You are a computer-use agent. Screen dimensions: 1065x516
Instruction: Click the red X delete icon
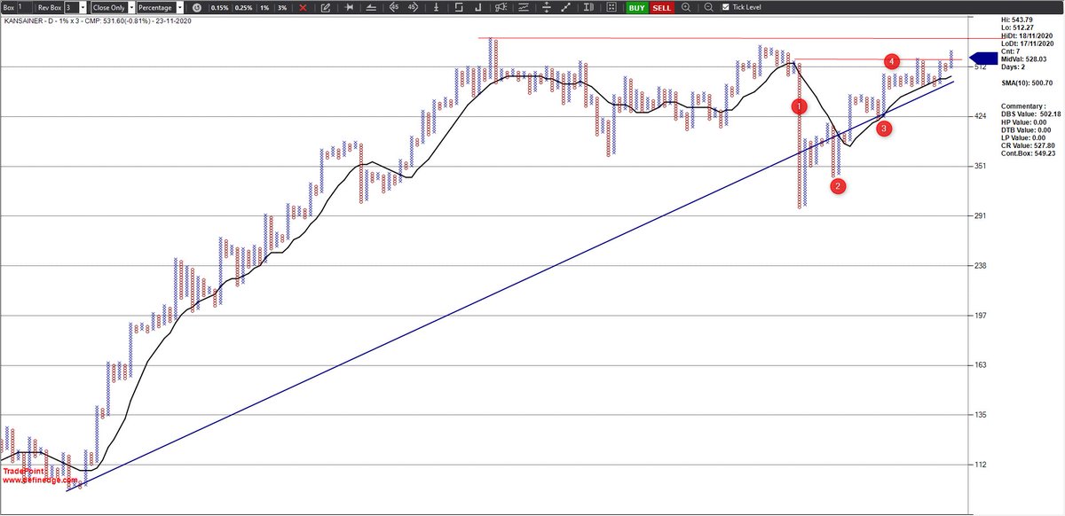pyautogui.click(x=304, y=7)
